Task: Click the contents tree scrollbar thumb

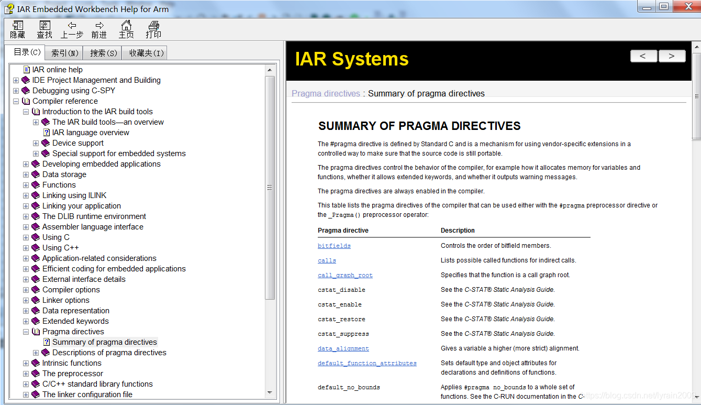Action: point(270,188)
